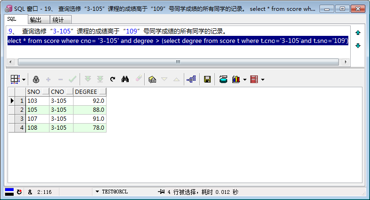The width and height of the screenshot is (370, 200).
Task: Click the green down arrow next statement
Action: point(358,46)
